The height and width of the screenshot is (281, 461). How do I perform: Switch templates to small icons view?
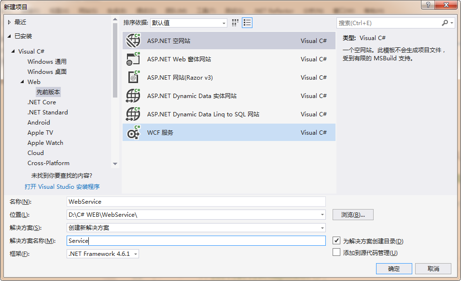click(x=235, y=23)
